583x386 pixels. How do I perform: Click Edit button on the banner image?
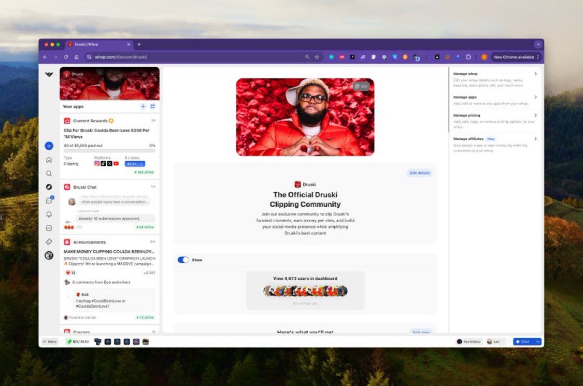click(x=361, y=87)
